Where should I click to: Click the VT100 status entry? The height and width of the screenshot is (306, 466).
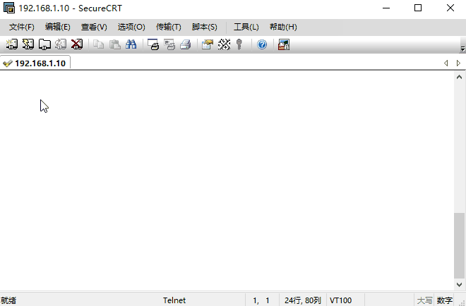(340, 300)
